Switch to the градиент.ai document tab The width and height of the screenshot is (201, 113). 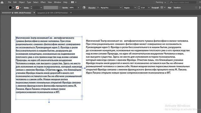(x=52, y=13)
